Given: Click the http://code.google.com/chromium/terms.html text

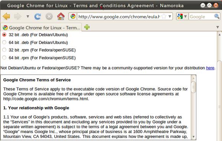Looking at the screenshot, I should [46, 99].
